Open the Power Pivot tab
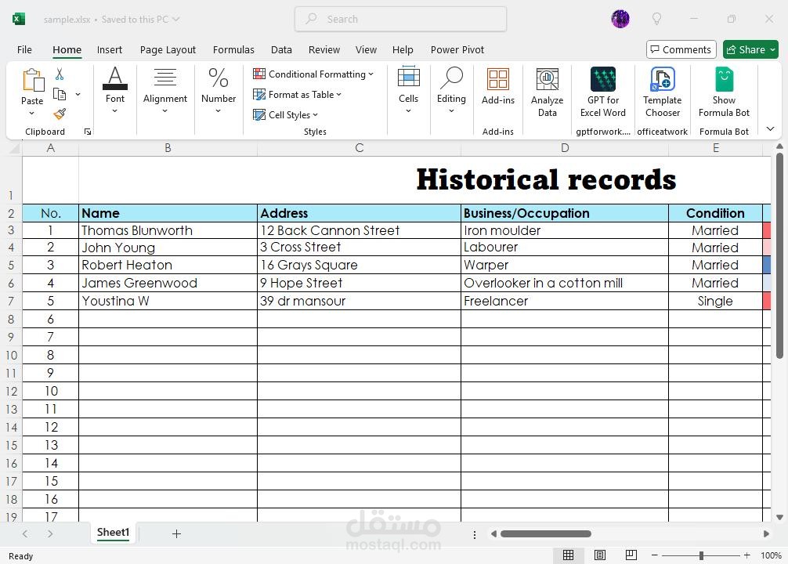 [x=457, y=49]
